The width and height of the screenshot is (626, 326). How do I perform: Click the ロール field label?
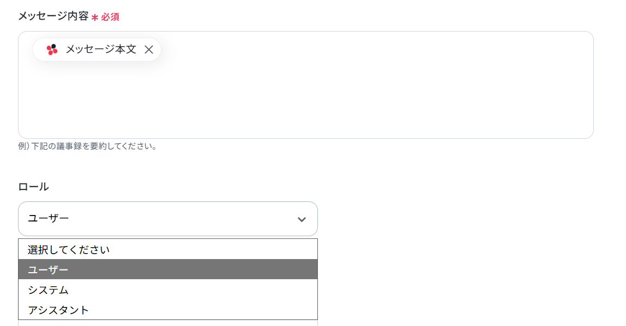34,187
